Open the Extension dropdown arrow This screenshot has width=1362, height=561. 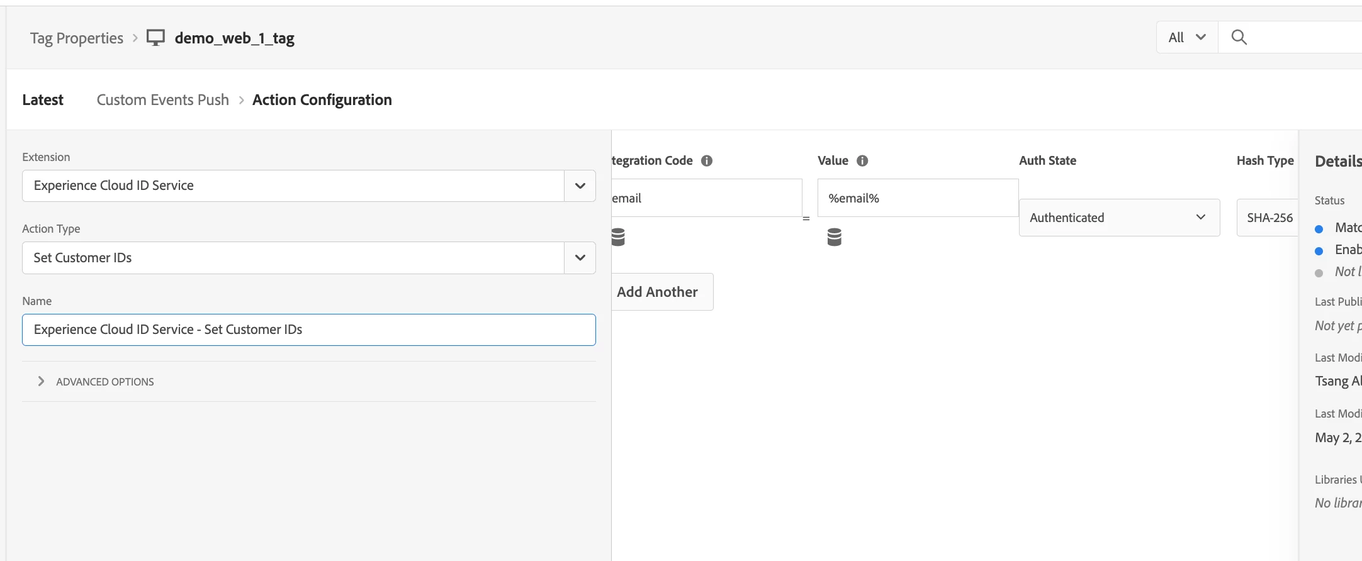580,186
